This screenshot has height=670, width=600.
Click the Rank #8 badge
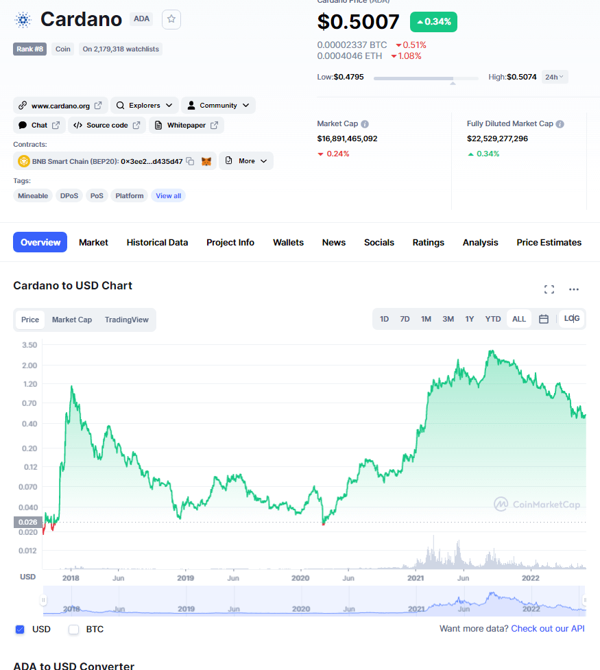point(29,49)
